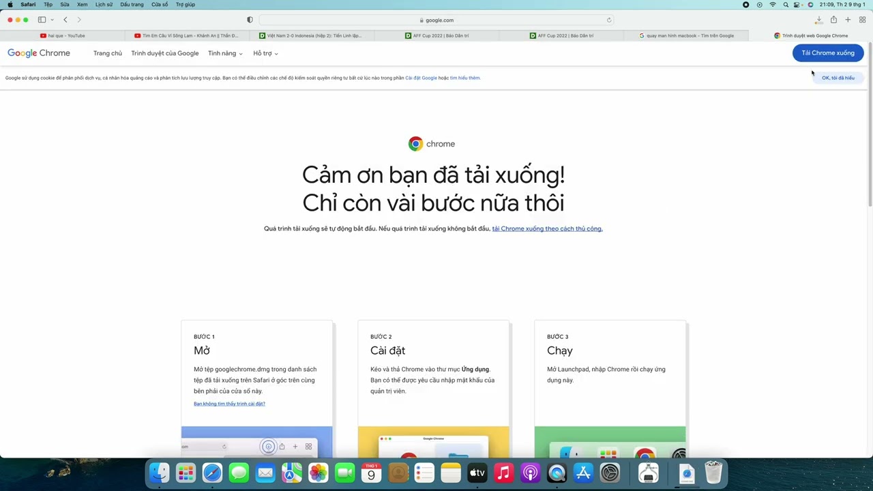Open Reminders from the Dock

tap(424, 473)
